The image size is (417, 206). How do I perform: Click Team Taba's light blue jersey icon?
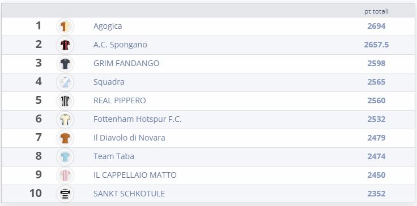coord(65,157)
